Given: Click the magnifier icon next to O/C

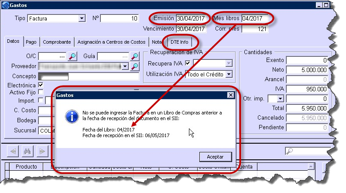Looking at the screenshot, I should [73, 56].
